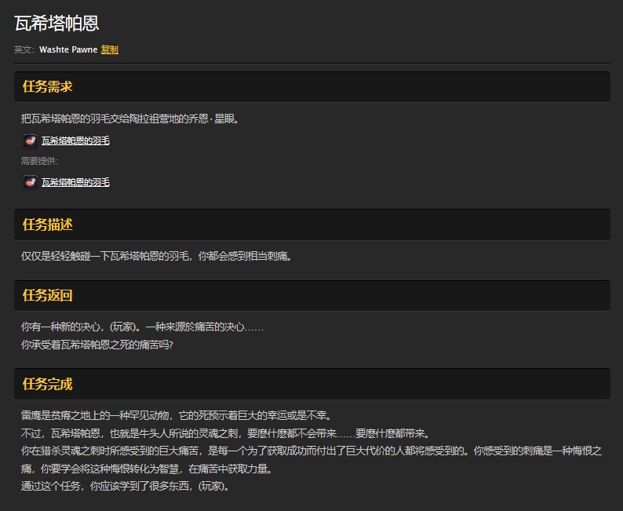Click the 任务完成 section header
Viewport: 623px width, 511px height.
pos(48,384)
